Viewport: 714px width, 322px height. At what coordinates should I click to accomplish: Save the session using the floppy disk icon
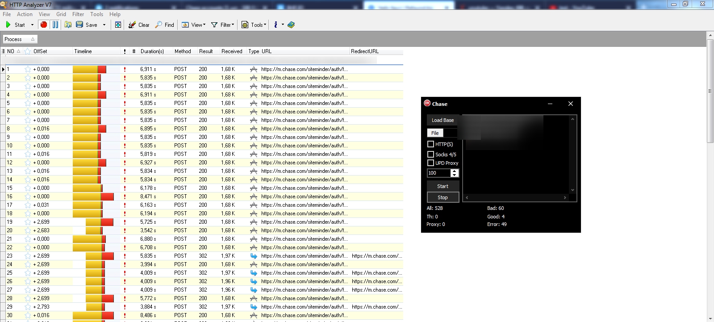[79, 25]
